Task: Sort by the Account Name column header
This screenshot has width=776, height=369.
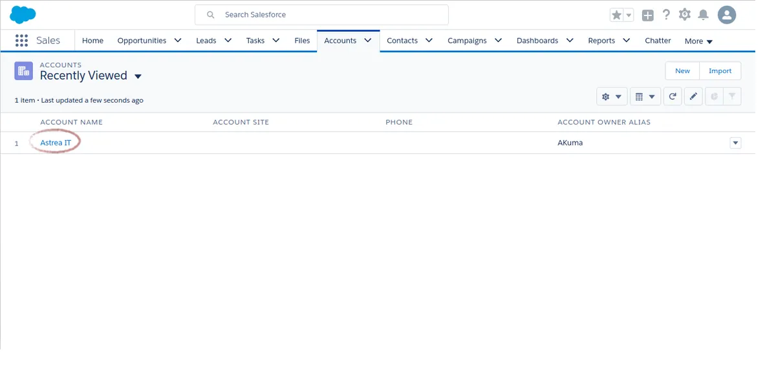Action: pyautogui.click(x=71, y=122)
